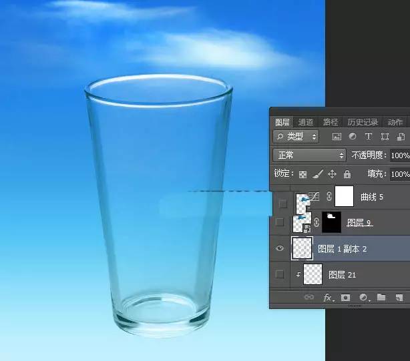The image size is (410, 361).
Task: Click the pixel layer filter icon
Action: pyautogui.click(x=337, y=137)
